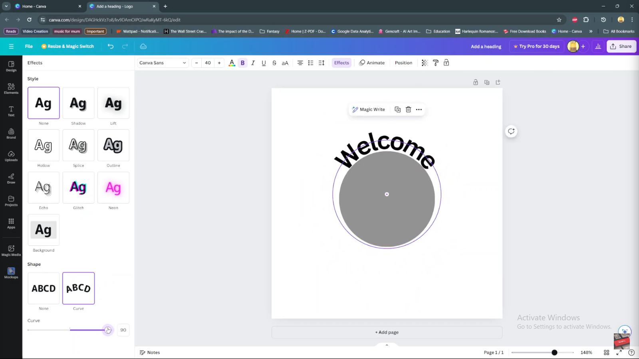Toggle uppercase text formatting

[x=285, y=63]
